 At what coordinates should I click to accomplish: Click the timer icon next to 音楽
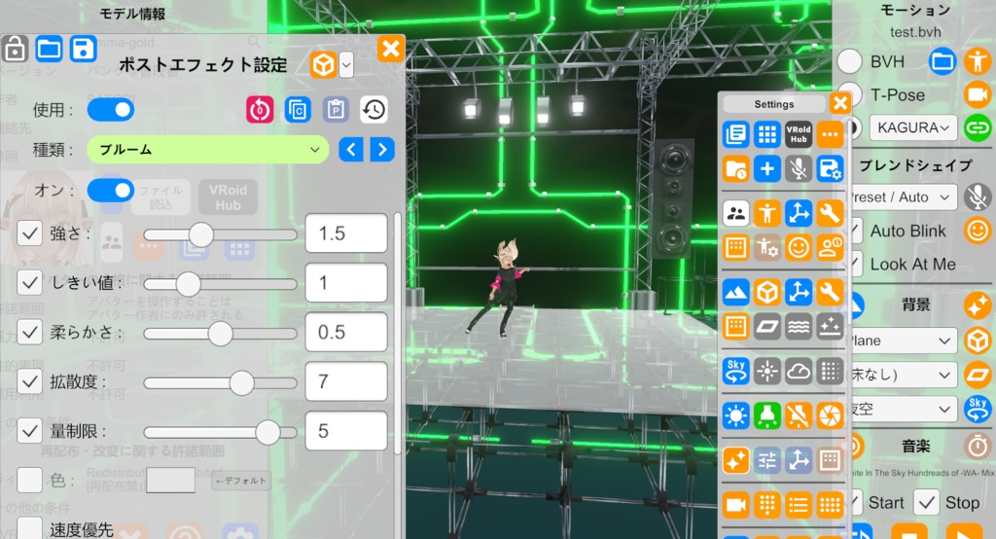(x=978, y=447)
